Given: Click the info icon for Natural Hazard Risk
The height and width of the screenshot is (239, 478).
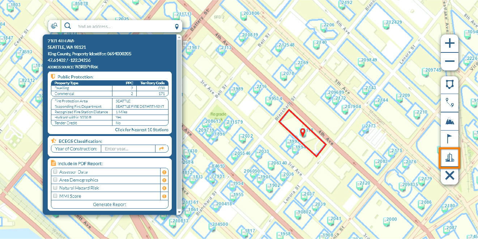Looking at the screenshot, I should point(164,188).
